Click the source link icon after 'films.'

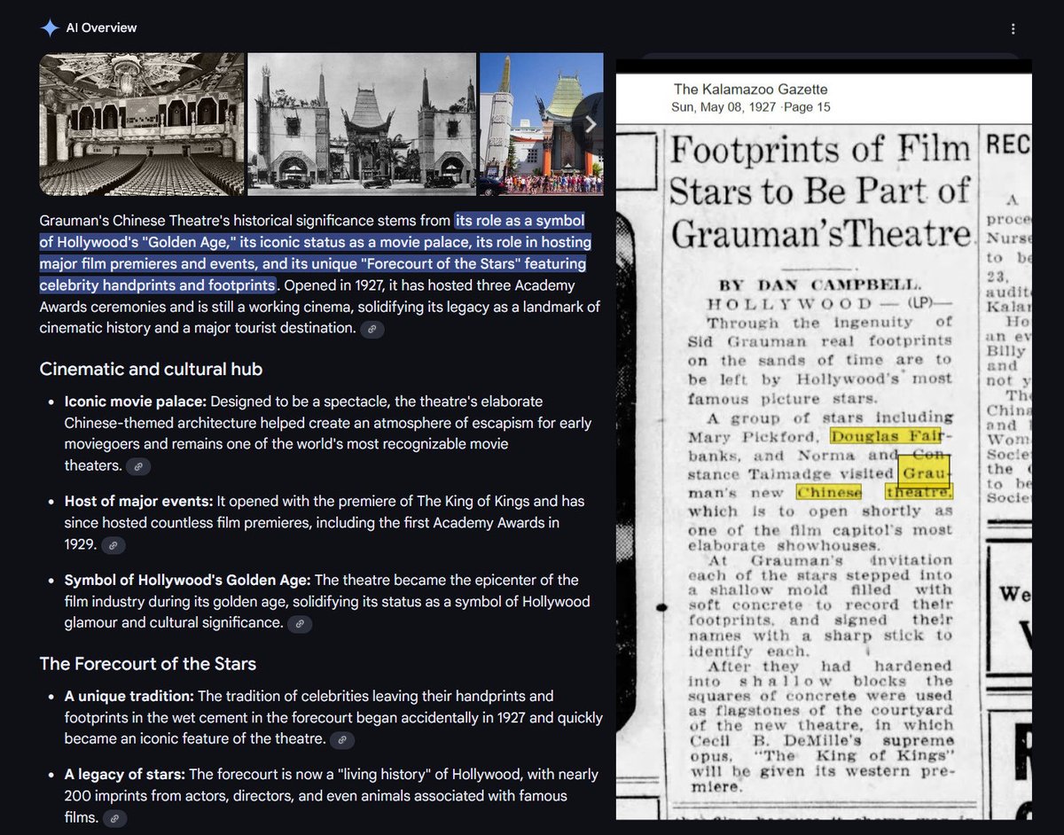click(114, 818)
